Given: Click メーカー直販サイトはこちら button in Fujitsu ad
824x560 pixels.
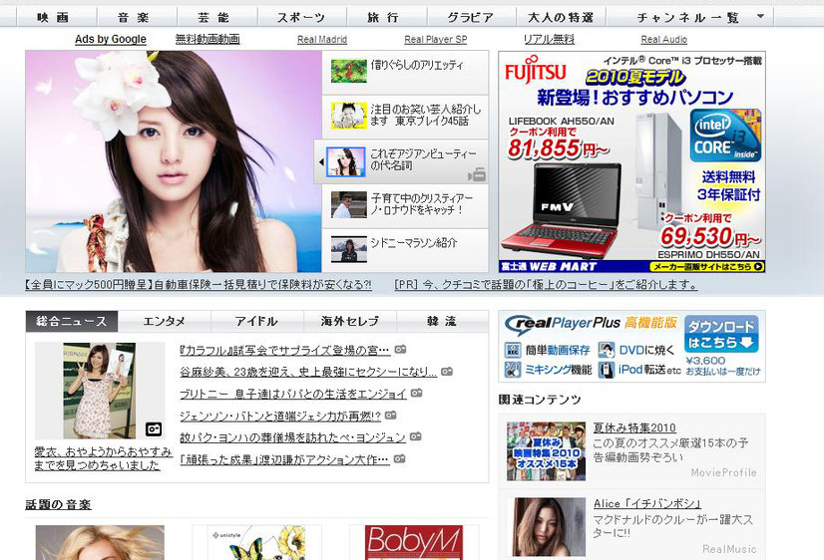Looking at the screenshot, I should tap(707, 267).
